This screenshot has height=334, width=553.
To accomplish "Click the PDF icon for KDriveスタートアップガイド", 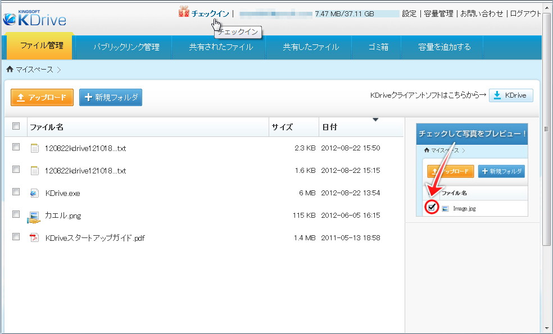I will point(34,237).
